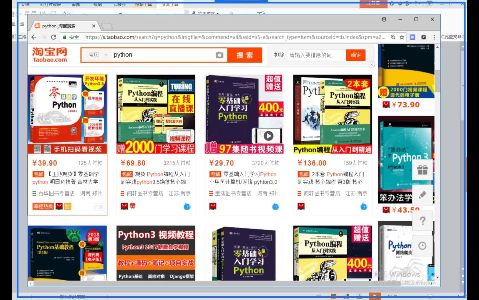Click the scrollbar down arrow

tap(437, 277)
